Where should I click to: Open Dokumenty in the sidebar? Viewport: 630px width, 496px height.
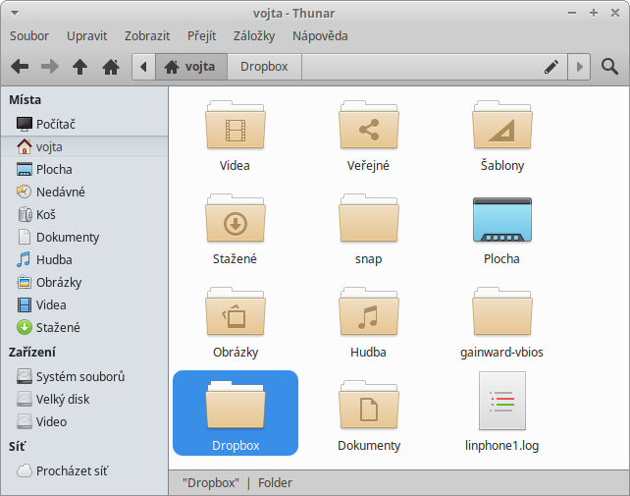coord(84,238)
